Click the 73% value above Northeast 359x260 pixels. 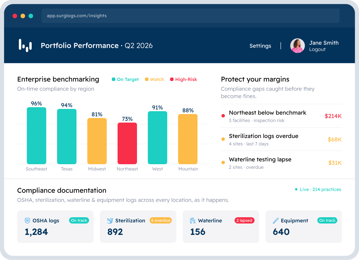click(127, 119)
